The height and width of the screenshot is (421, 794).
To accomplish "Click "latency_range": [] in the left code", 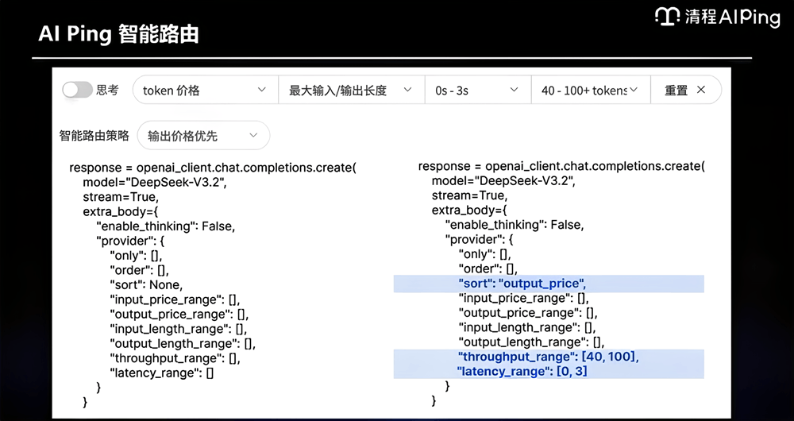I will point(161,373).
